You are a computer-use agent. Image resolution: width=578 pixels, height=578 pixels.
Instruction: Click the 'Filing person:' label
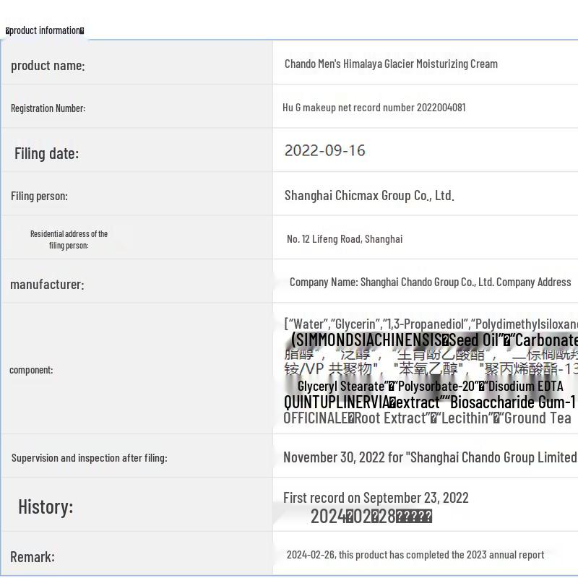(39, 196)
